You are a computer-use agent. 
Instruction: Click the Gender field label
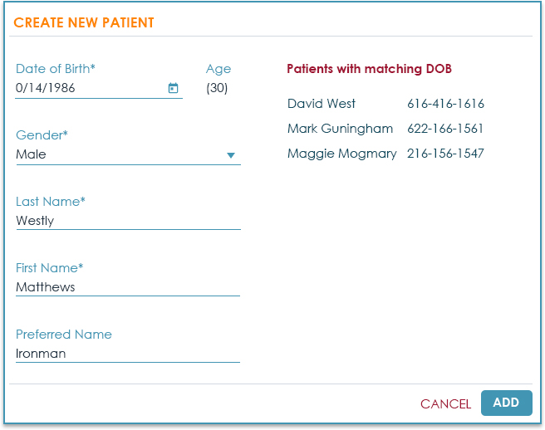(x=42, y=135)
